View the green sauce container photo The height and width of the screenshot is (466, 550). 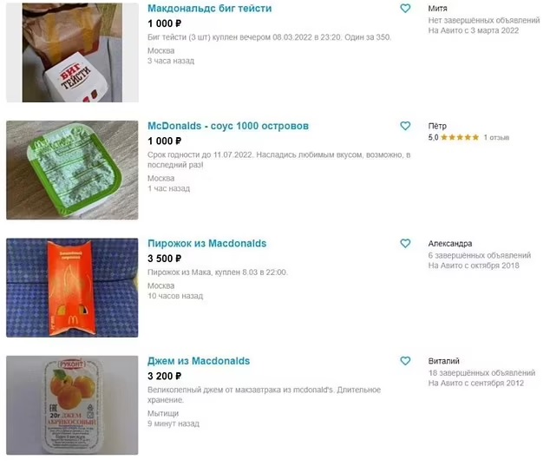tap(72, 170)
